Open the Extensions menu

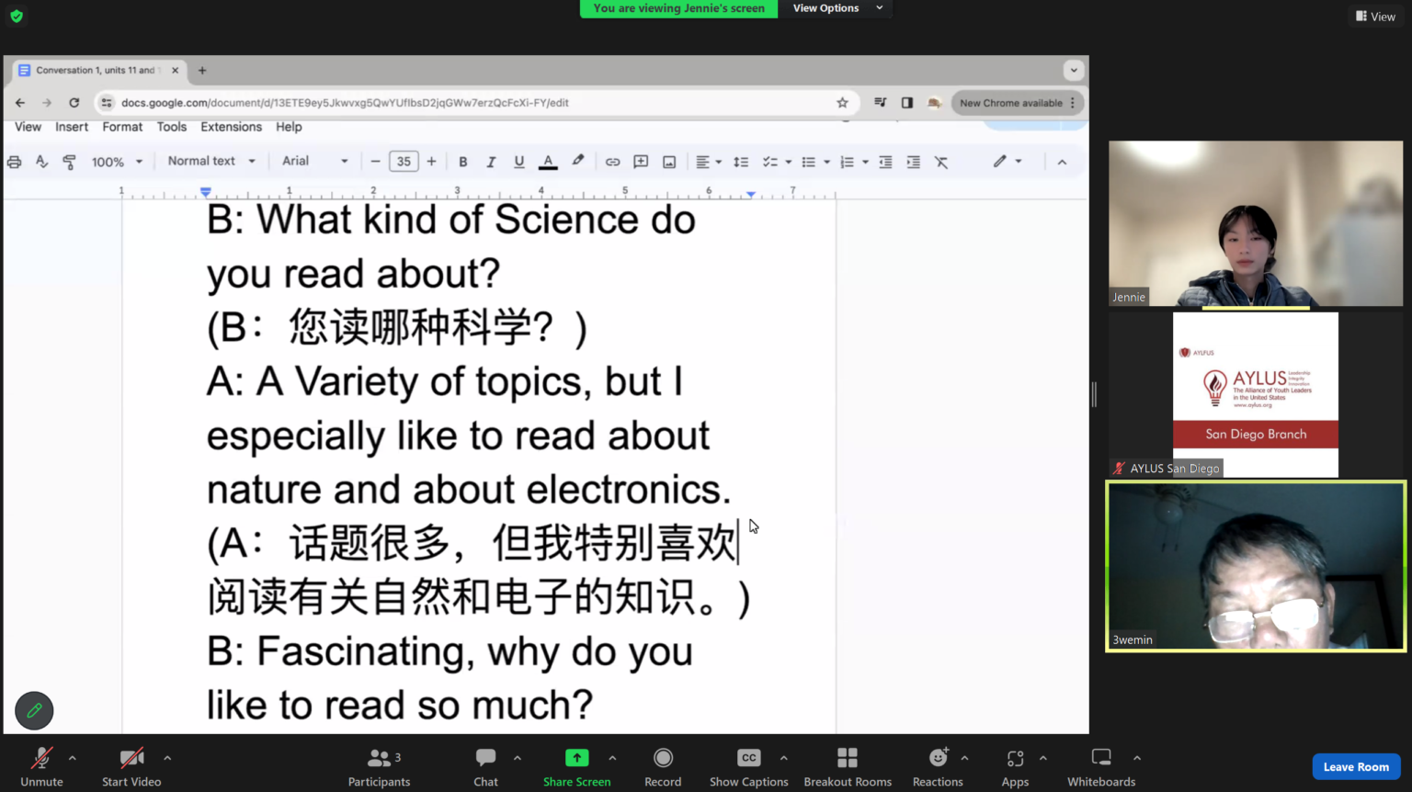[231, 127]
